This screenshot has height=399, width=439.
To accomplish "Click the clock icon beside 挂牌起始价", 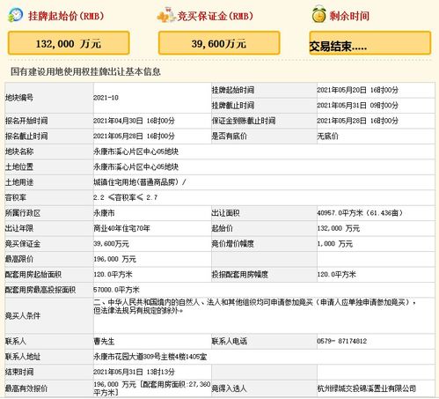I will [x=15, y=15].
